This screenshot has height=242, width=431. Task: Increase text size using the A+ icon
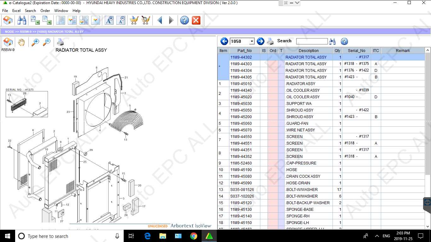click(x=109, y=20)
